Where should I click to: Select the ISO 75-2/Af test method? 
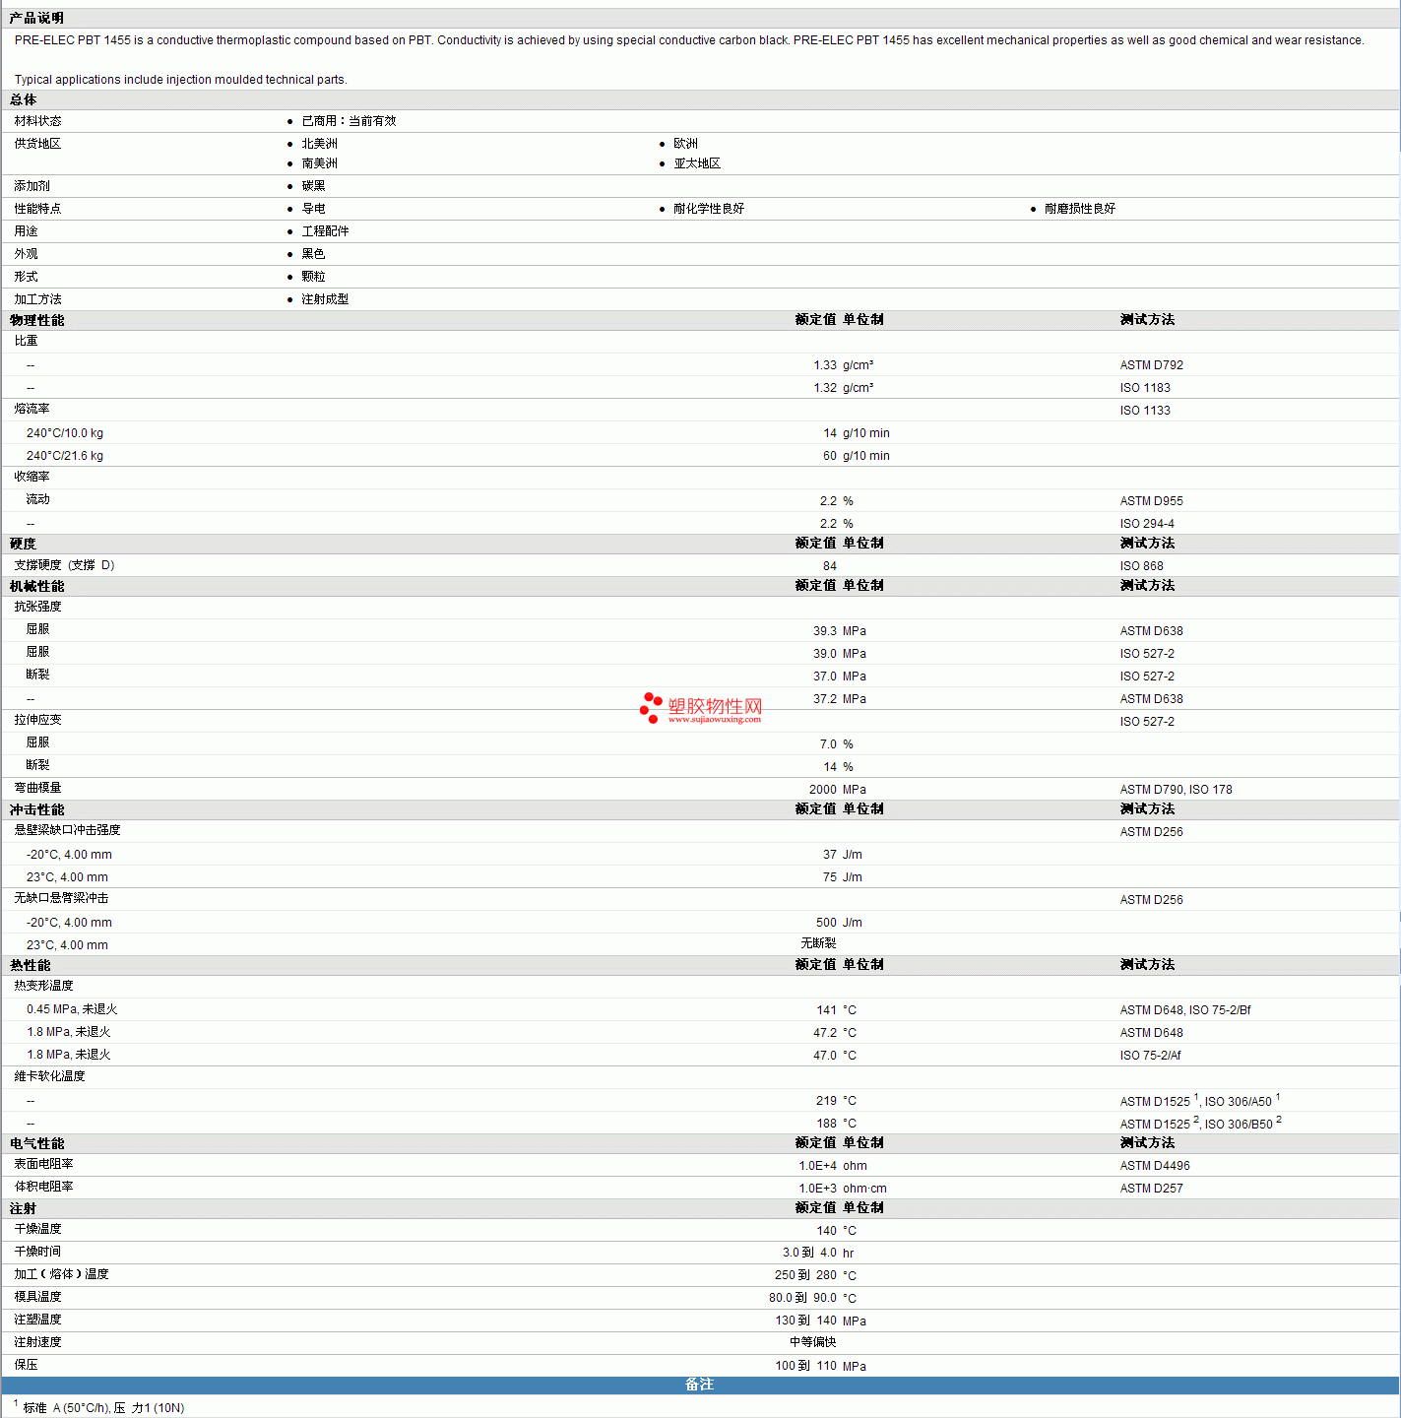pyautogui.click(x=1150, y=1056)
